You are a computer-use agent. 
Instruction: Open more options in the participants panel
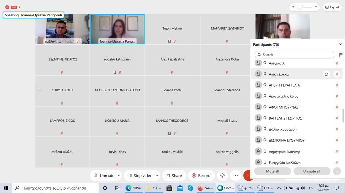point(337,171)
